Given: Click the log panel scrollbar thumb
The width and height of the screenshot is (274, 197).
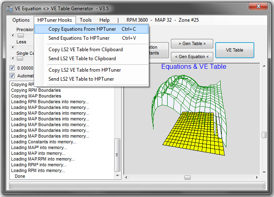Looking at the screenshot, I should pos(117,155).
